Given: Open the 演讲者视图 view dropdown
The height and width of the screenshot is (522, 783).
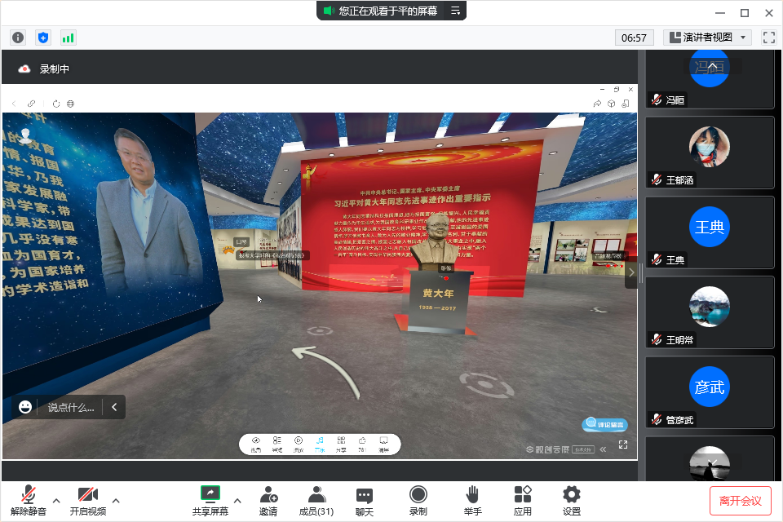Looking at the screenshot, I should (x=707, y=38).
